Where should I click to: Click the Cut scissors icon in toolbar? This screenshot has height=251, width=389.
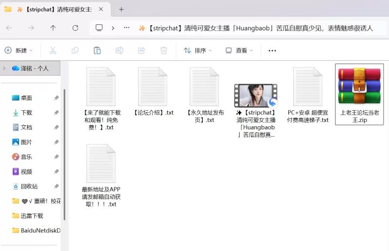(x=53, y=50)
